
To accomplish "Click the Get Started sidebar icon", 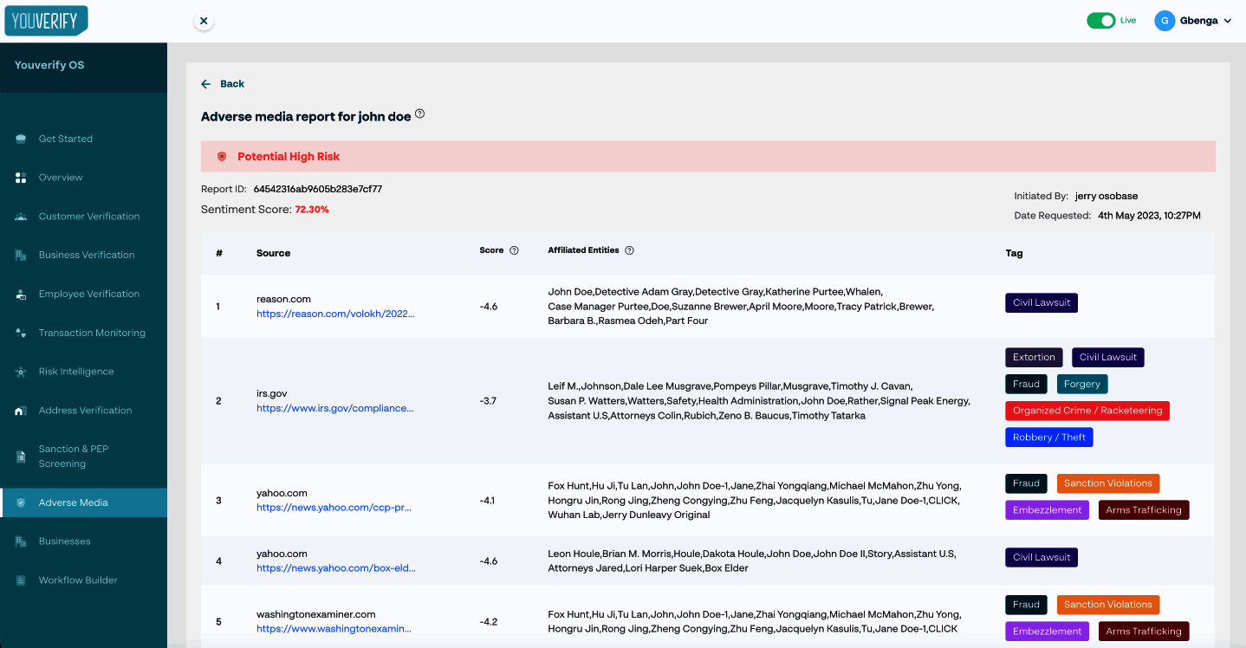I will tap(21, 139).
